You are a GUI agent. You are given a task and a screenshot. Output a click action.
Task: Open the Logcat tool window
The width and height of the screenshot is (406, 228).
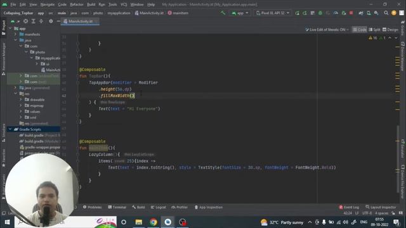coord(158,207)
